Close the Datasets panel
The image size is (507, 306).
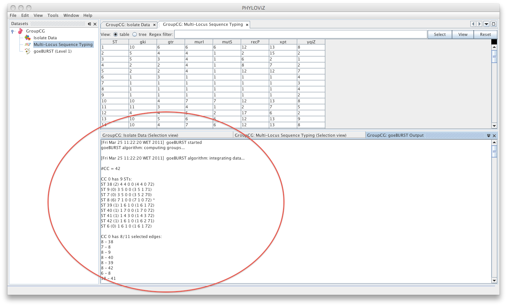point(95,24)
